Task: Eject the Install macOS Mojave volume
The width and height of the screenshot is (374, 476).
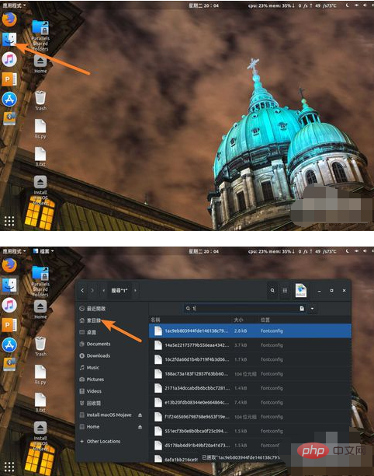Action: (140, 415)
